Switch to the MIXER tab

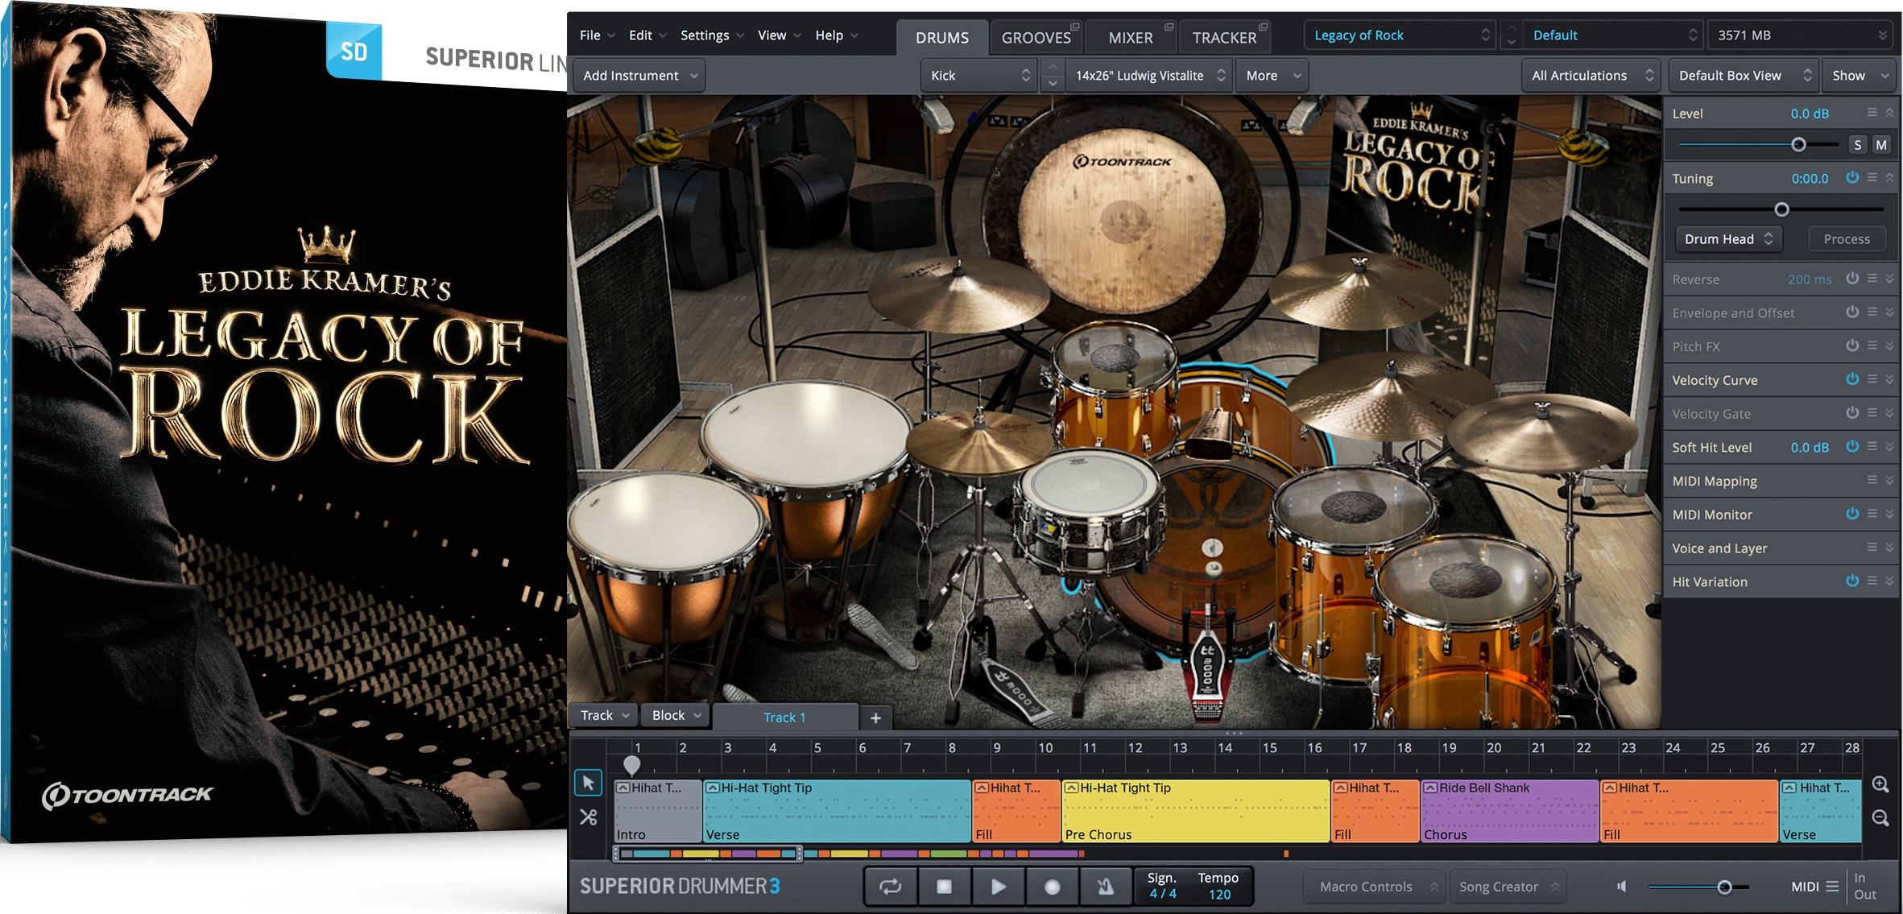click(1130, 38)
